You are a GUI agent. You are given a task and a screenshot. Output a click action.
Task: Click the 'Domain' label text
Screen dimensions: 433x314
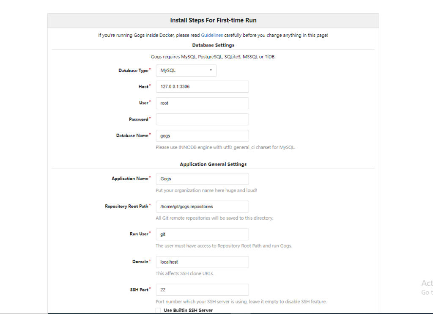click(140, 262)
